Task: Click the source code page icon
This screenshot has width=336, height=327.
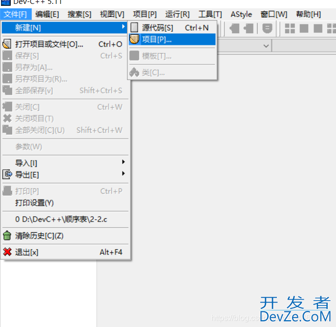Action: pyautogui.click(x=134, y=28)
